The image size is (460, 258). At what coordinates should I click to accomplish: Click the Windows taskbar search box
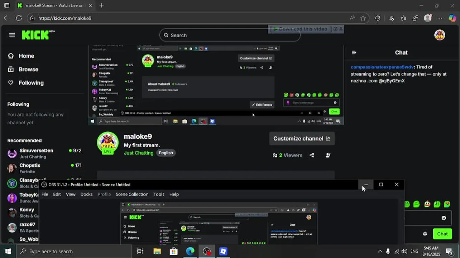[74, 251]
